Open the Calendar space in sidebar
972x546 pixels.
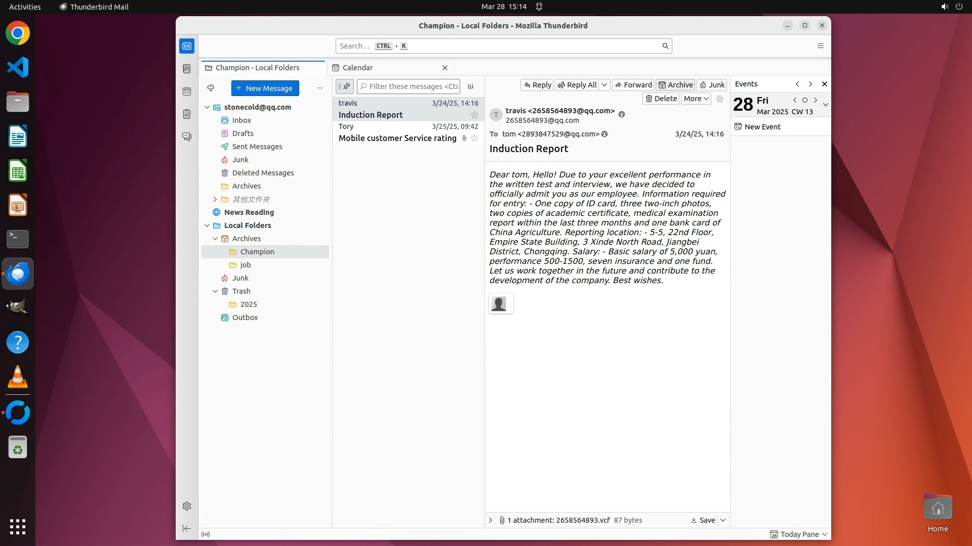tap(187, 92)
